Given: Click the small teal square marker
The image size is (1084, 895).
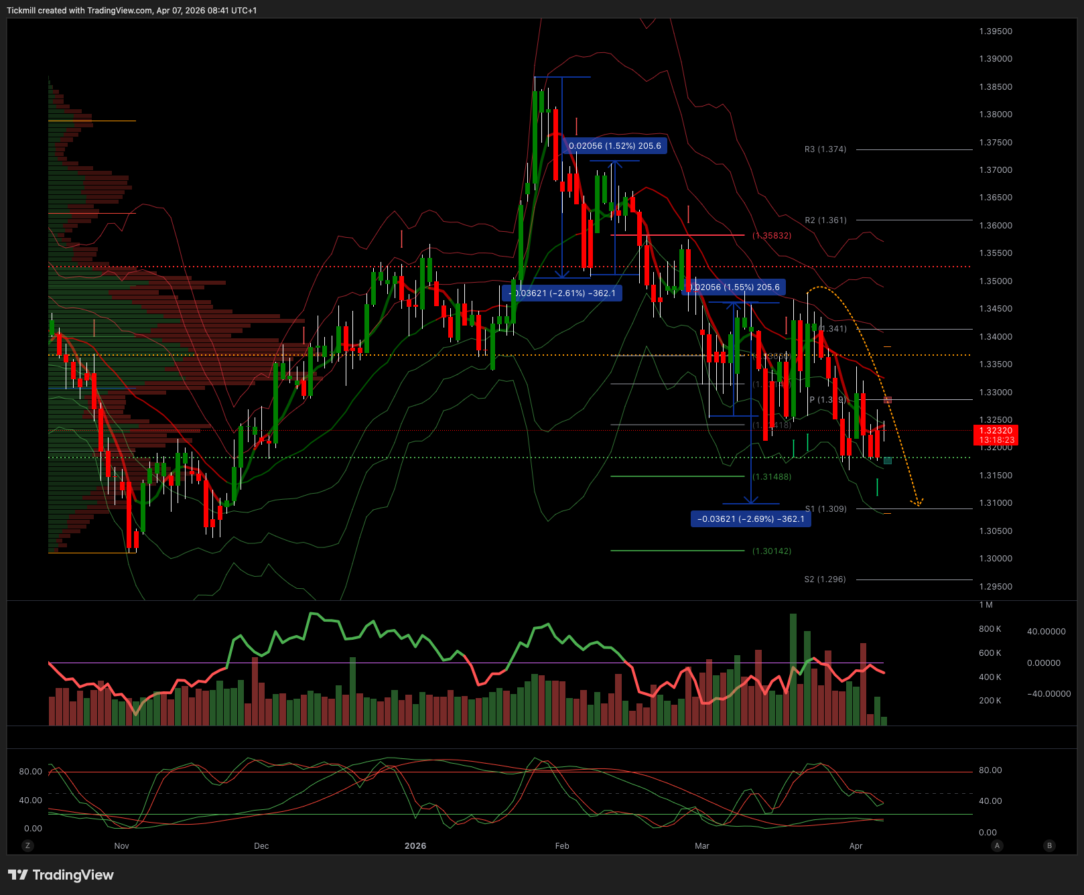Looking at the screenshot, I should click(x=888, y=460).
